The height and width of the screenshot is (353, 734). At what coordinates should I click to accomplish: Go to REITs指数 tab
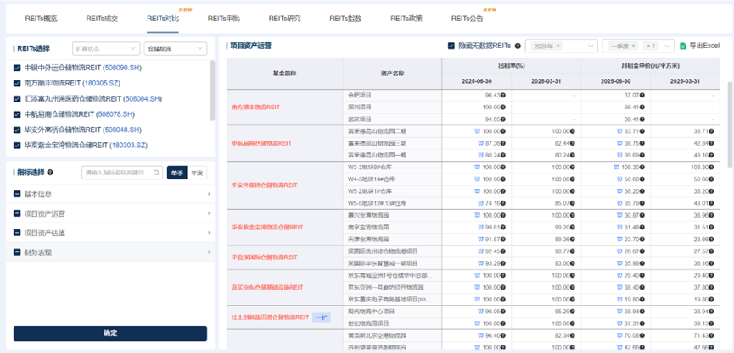click(345, 19)
